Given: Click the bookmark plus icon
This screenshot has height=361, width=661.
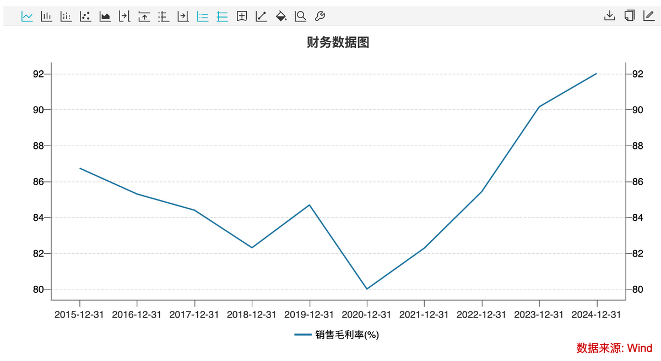Looking at the screenshot, I should pos(241,16).
